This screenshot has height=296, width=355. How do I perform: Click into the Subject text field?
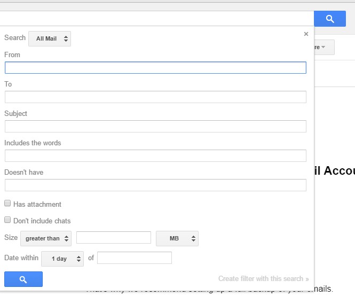(155, 126)
